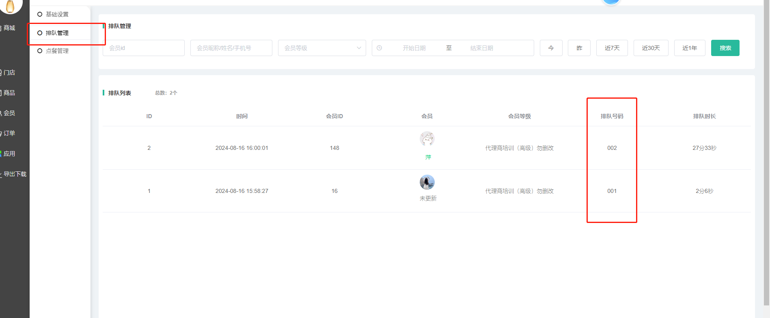This screenshot has height=318, width=770.
Task: Select the 排队管理 circle marker
Action: (40, 33)
